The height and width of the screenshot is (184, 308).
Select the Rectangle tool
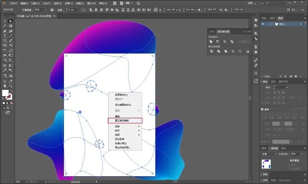click(5, 40)
